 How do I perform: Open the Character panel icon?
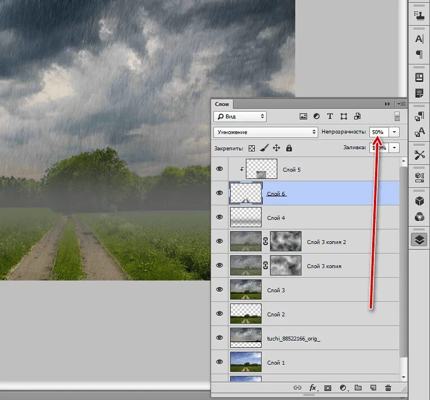point(419,39)
